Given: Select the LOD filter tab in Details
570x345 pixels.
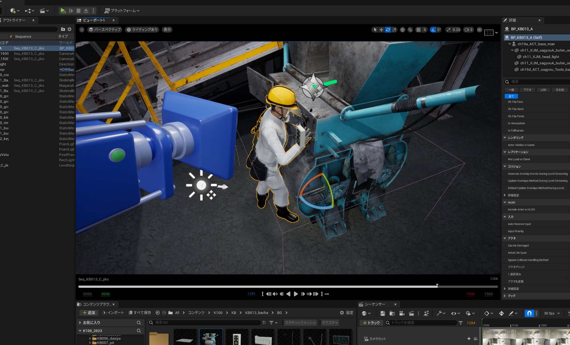Looking at the screenshot, I should click(x=543, y=90).
